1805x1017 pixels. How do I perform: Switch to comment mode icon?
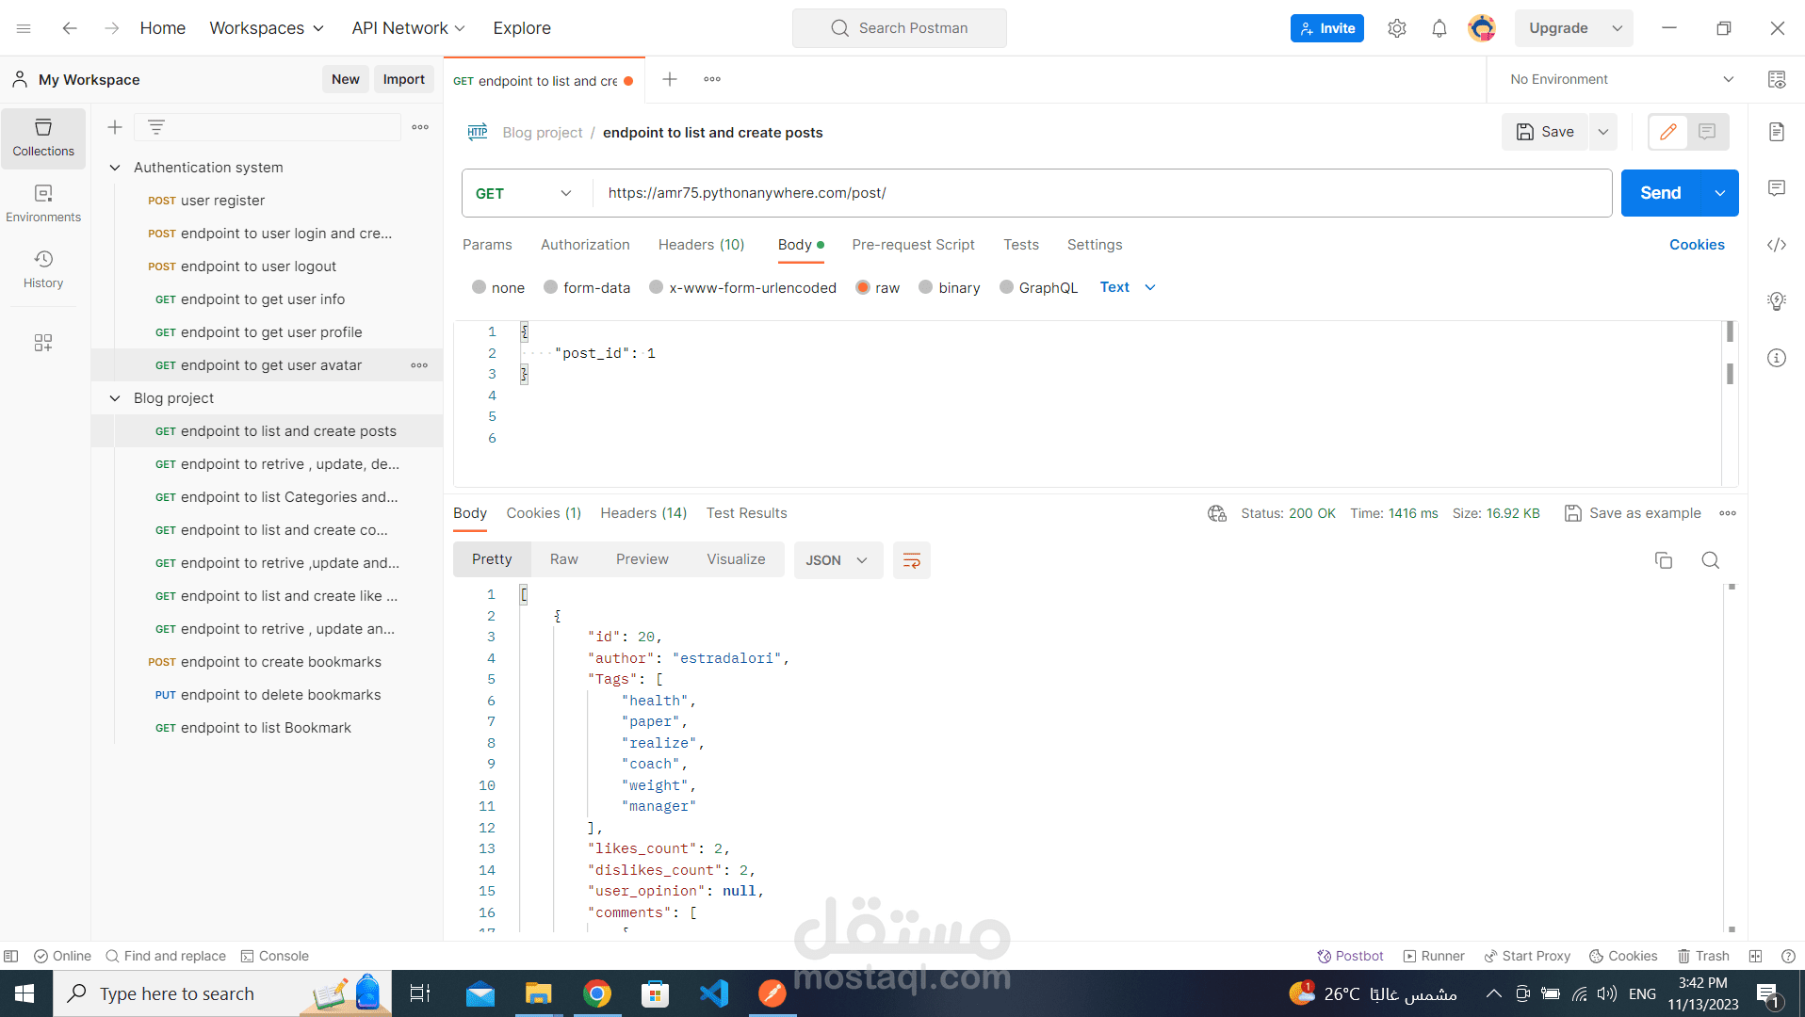click(1707, 132)
